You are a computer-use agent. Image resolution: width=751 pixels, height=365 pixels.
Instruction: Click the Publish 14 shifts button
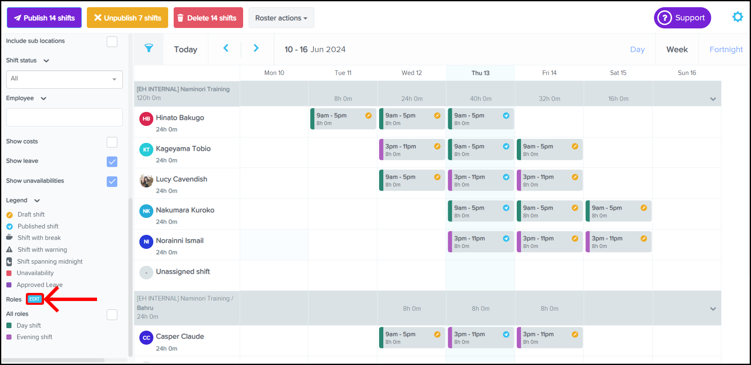point(44,18)
